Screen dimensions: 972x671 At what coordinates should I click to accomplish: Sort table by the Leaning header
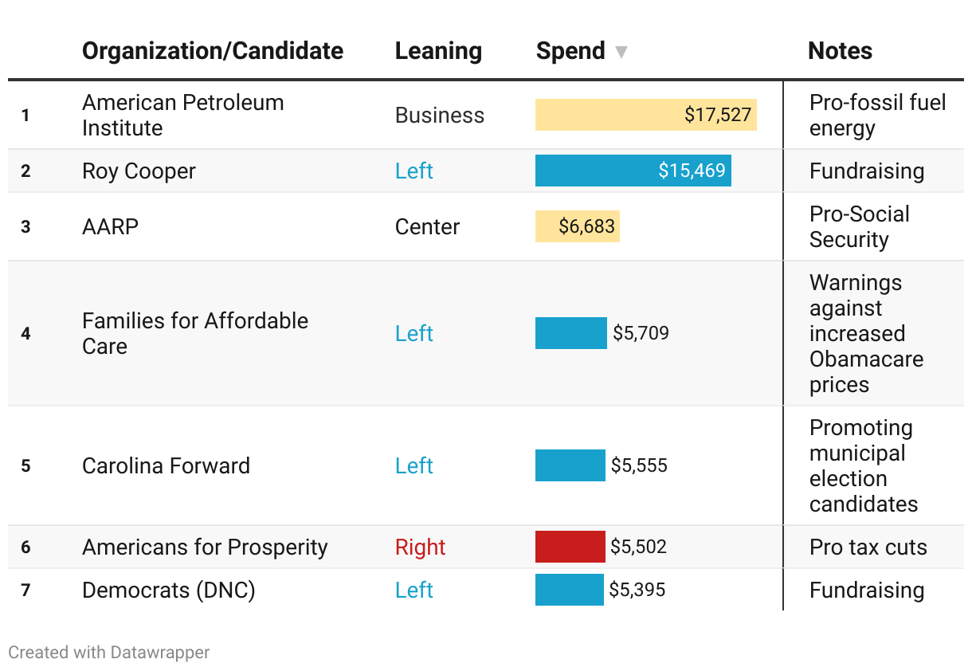click(438, 51)
